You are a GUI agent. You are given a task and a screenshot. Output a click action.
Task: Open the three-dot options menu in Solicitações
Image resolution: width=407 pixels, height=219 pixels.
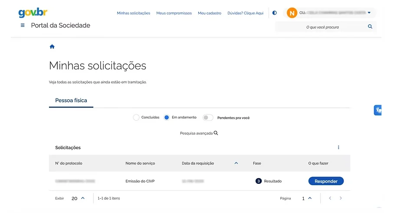[x=338, y=147]
